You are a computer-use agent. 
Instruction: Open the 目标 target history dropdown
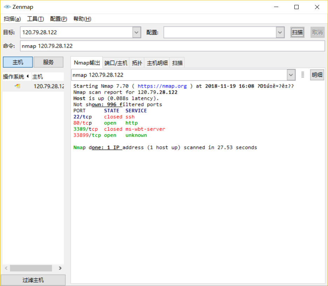[x=136, y=32]
